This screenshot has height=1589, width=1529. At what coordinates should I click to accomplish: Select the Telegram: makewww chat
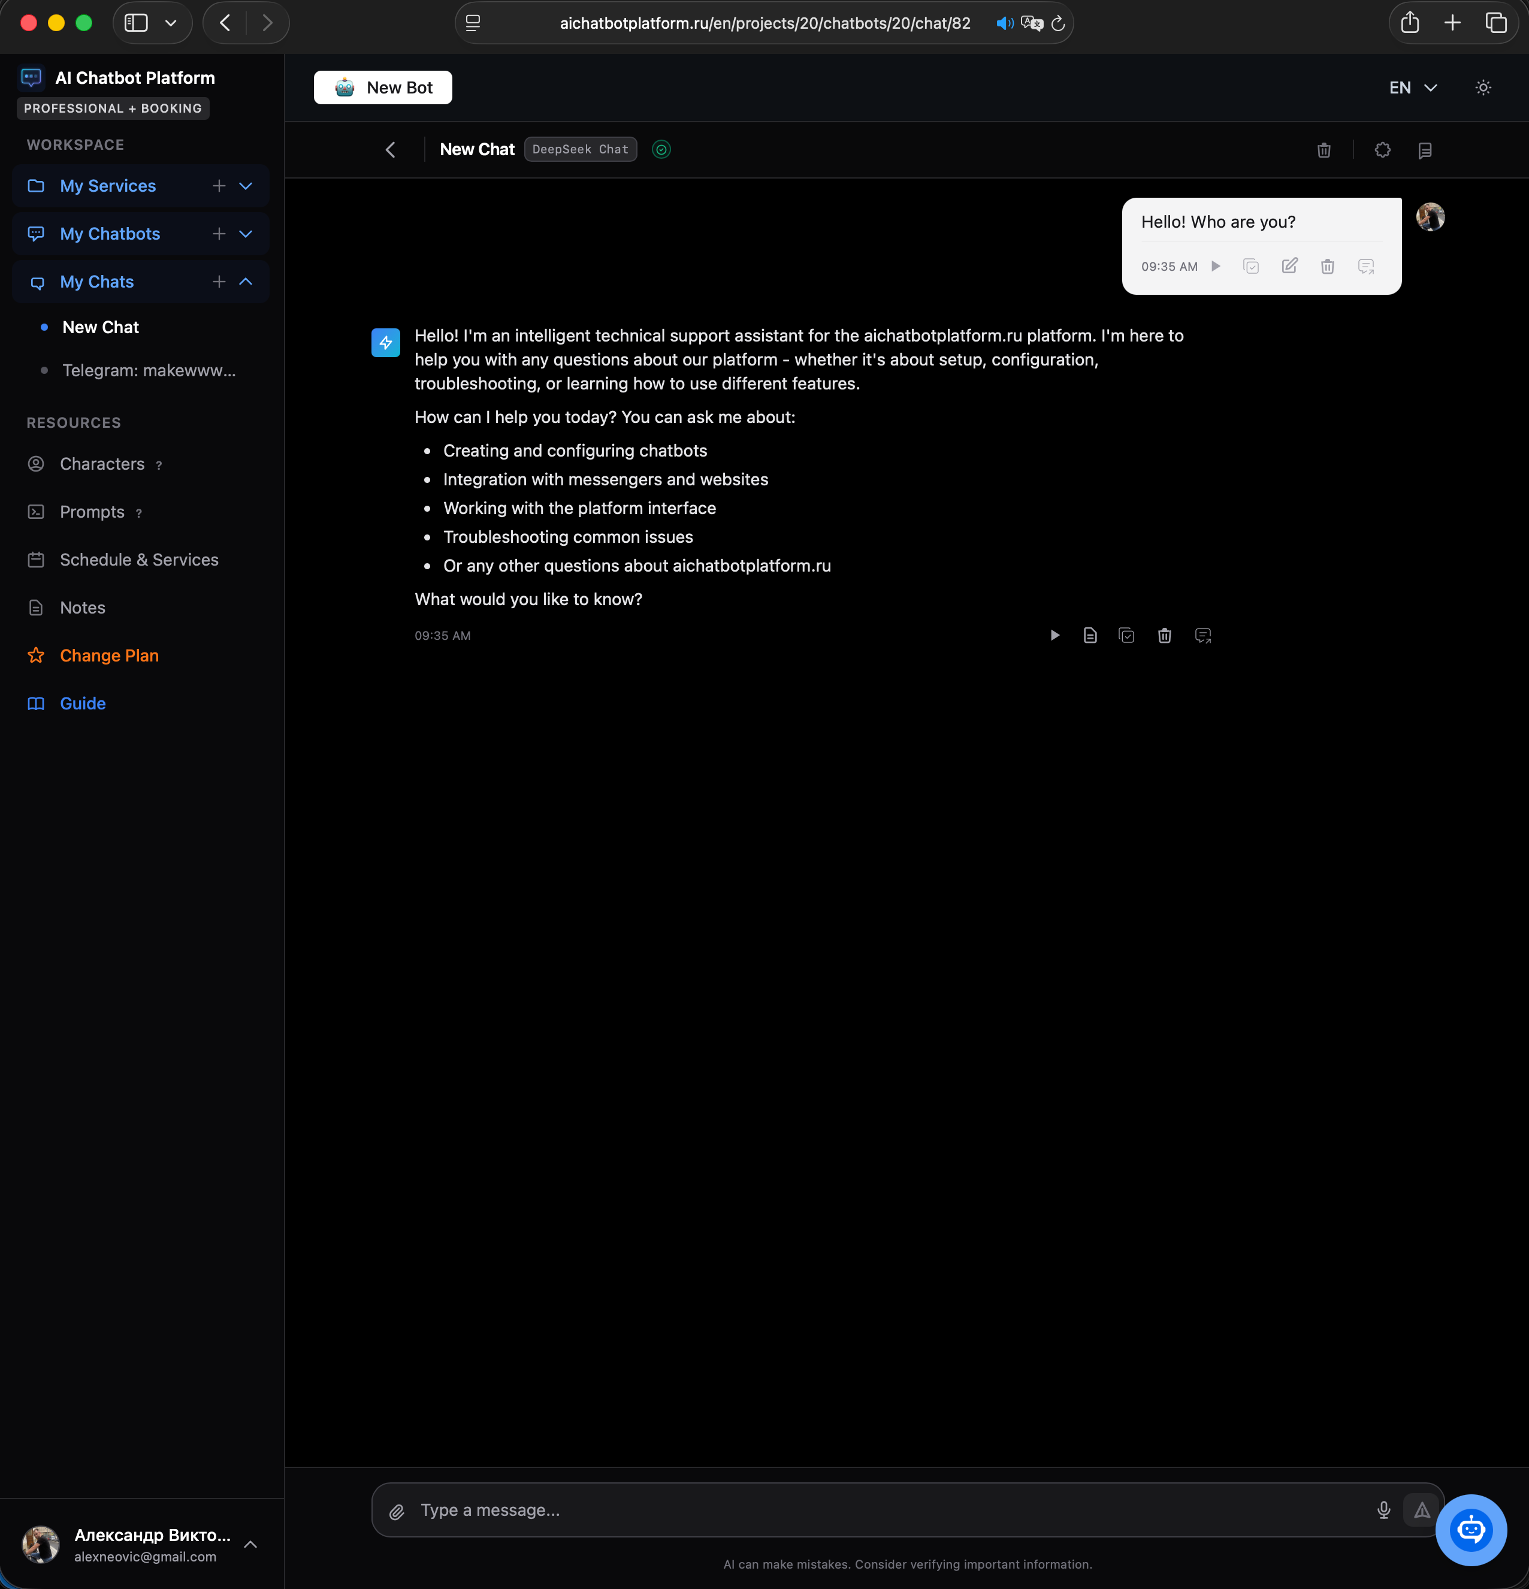[x=149, y=370]
